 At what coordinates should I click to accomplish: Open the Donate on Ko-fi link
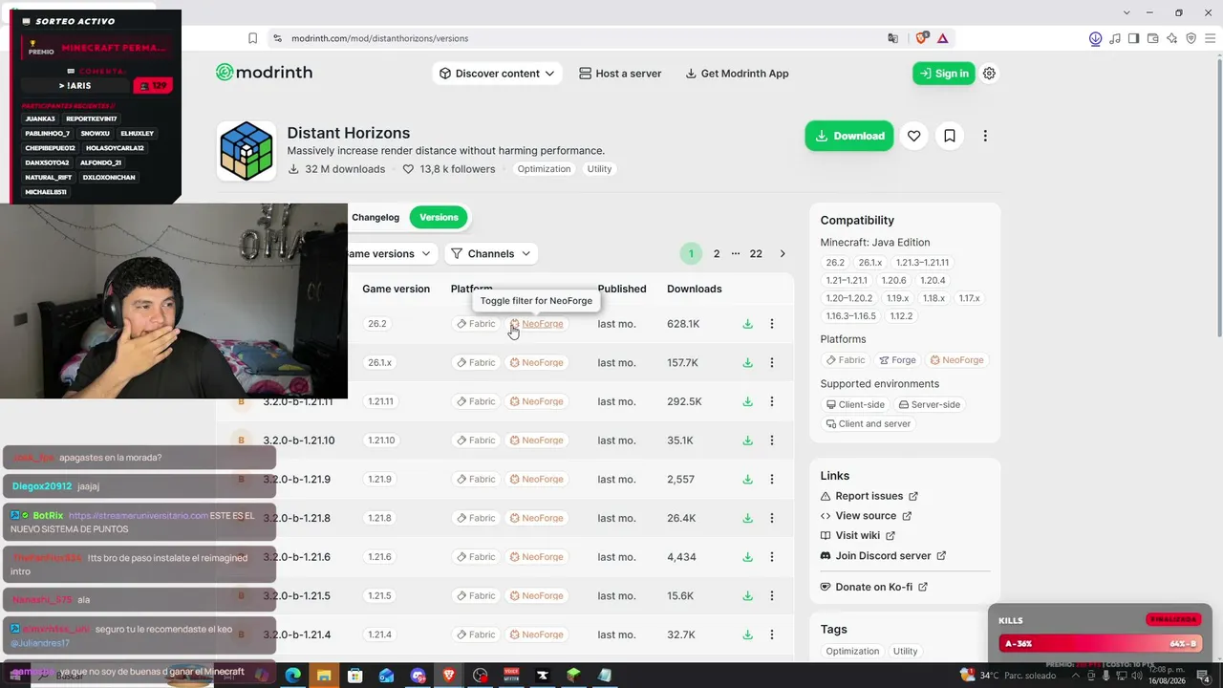click(874, 587)
